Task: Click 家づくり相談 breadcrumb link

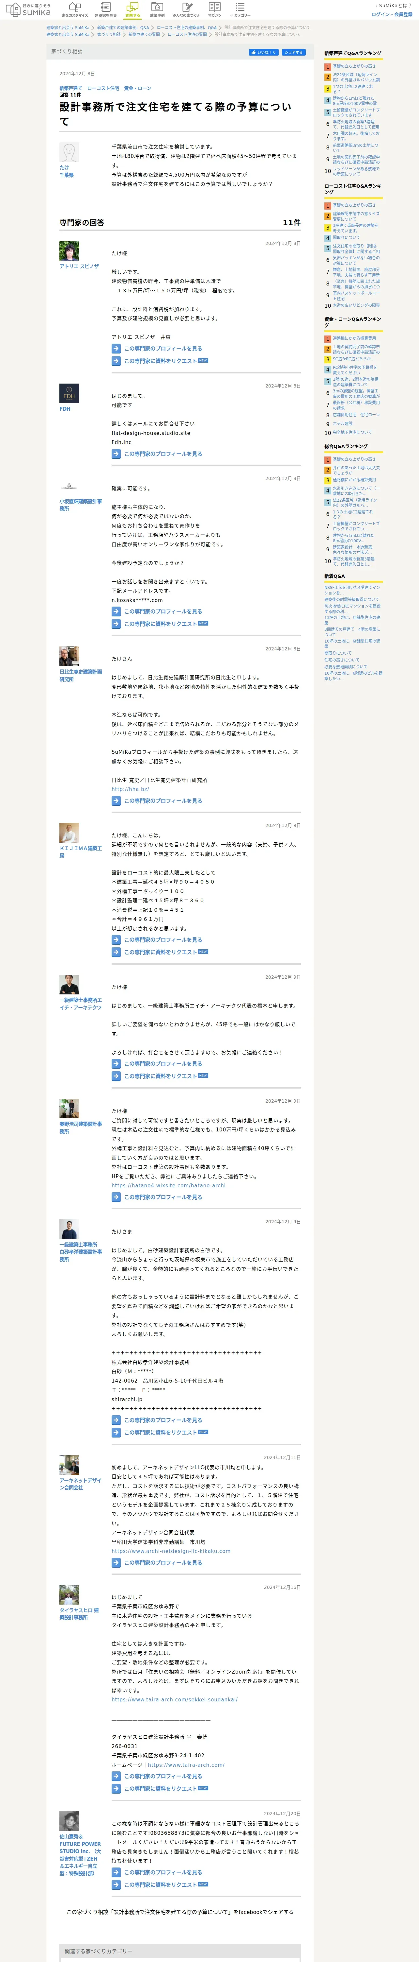Action: 109,34
